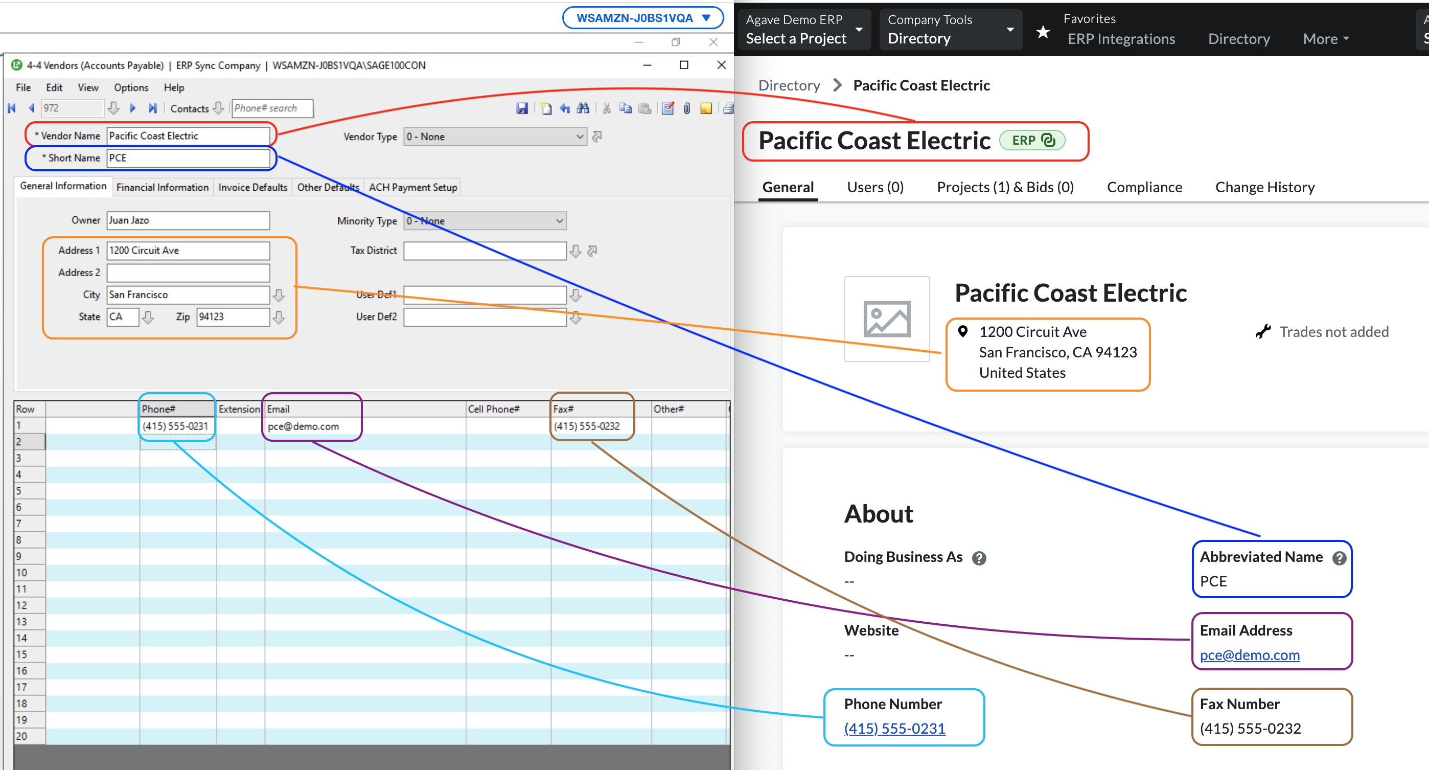
Task: Expand the More menu
Action: pos(1326,39)
